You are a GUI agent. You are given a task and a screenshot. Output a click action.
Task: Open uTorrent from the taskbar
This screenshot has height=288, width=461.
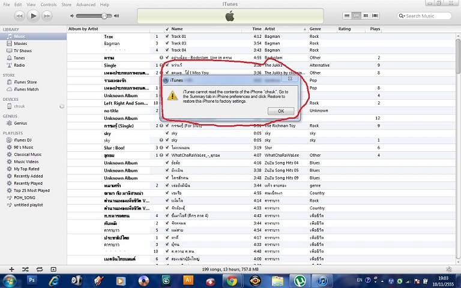300,281
